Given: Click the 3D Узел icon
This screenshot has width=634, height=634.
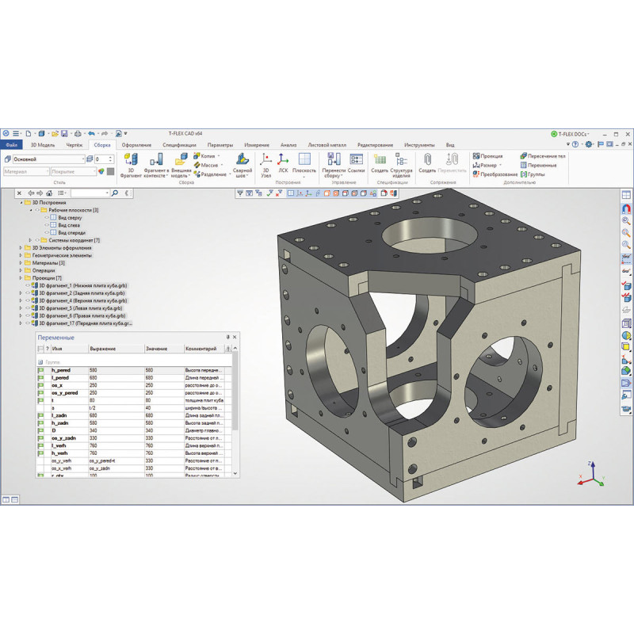Looking at the screenshot, I should pos(266,160).
